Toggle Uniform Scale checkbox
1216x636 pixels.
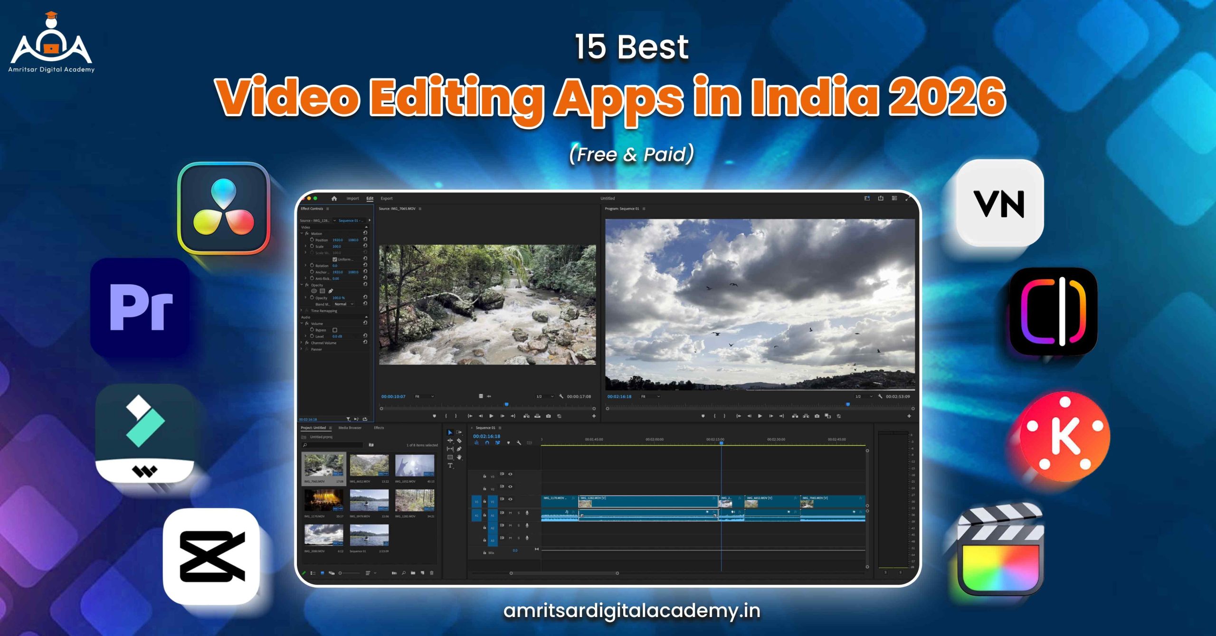[335, 259]
